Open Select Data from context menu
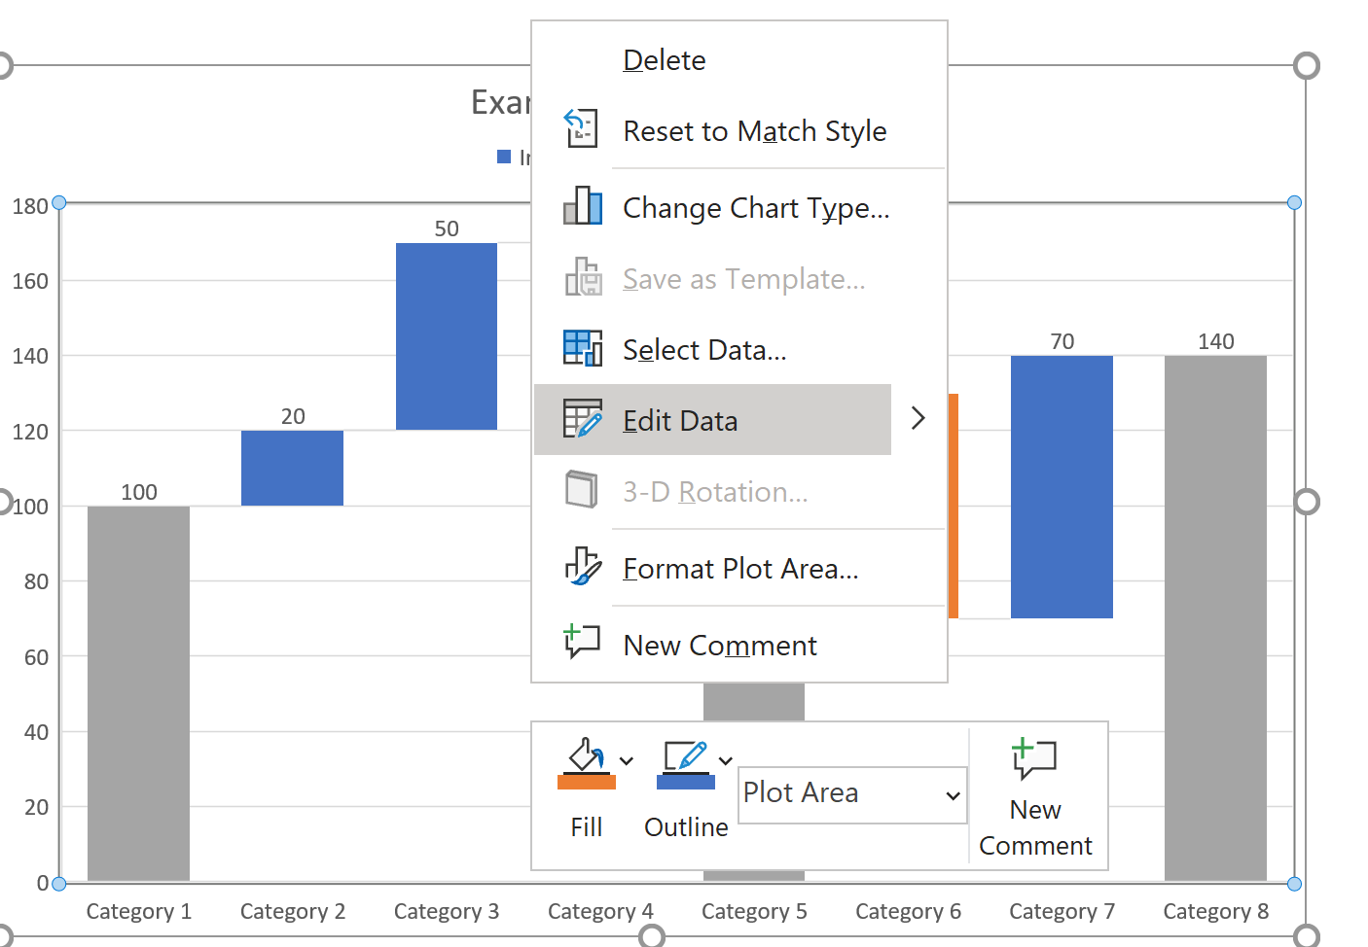 click(x=704, y=350)
